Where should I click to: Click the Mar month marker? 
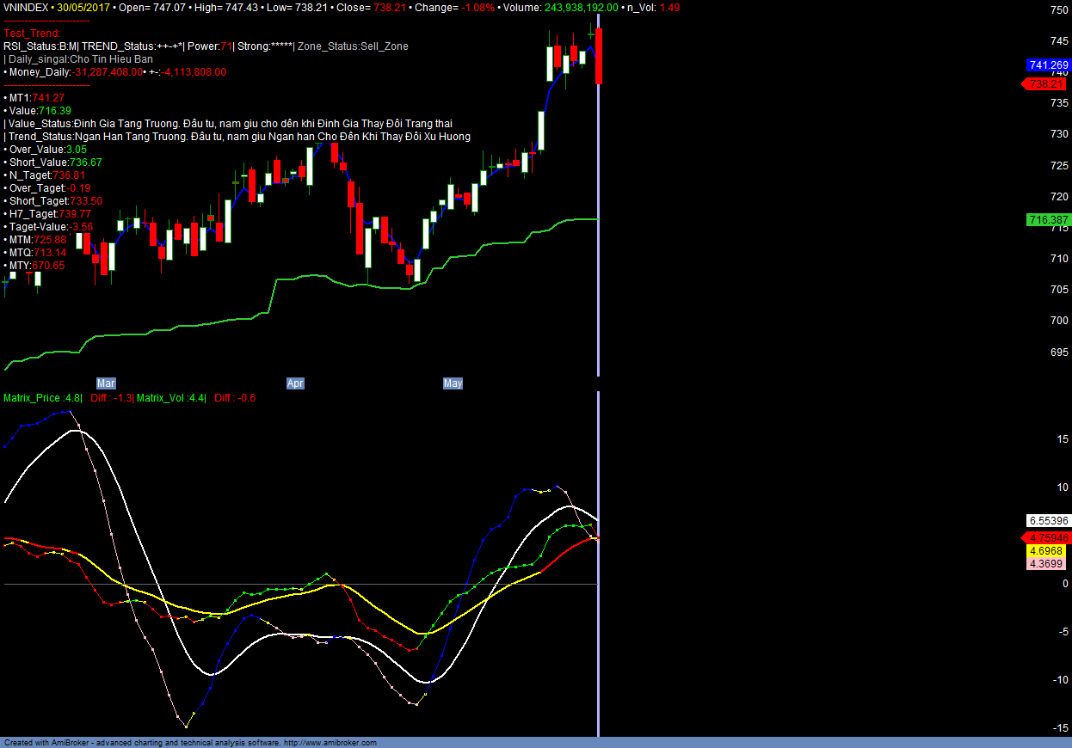pos(106,383)
